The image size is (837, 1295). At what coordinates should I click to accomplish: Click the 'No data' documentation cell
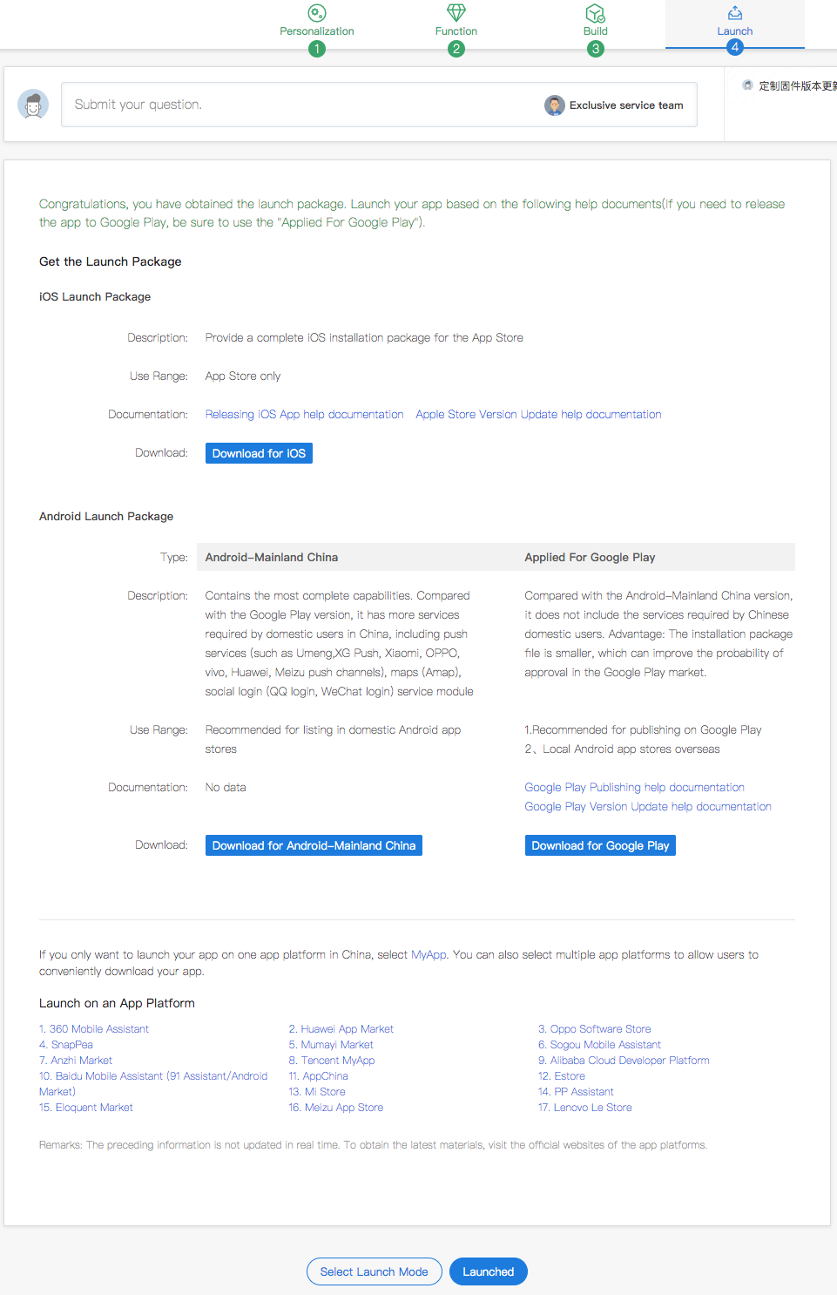pos(226,788)
